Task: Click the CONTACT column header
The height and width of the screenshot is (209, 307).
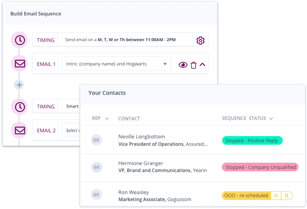Action: click(x=129, y=119)
